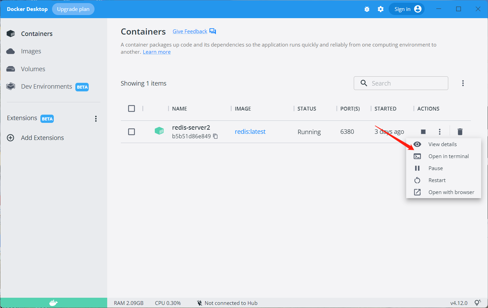The width and height of the screenshot is (488, 308).
Task: Click the redis-server2 container icon
Action: click(159, 131)
